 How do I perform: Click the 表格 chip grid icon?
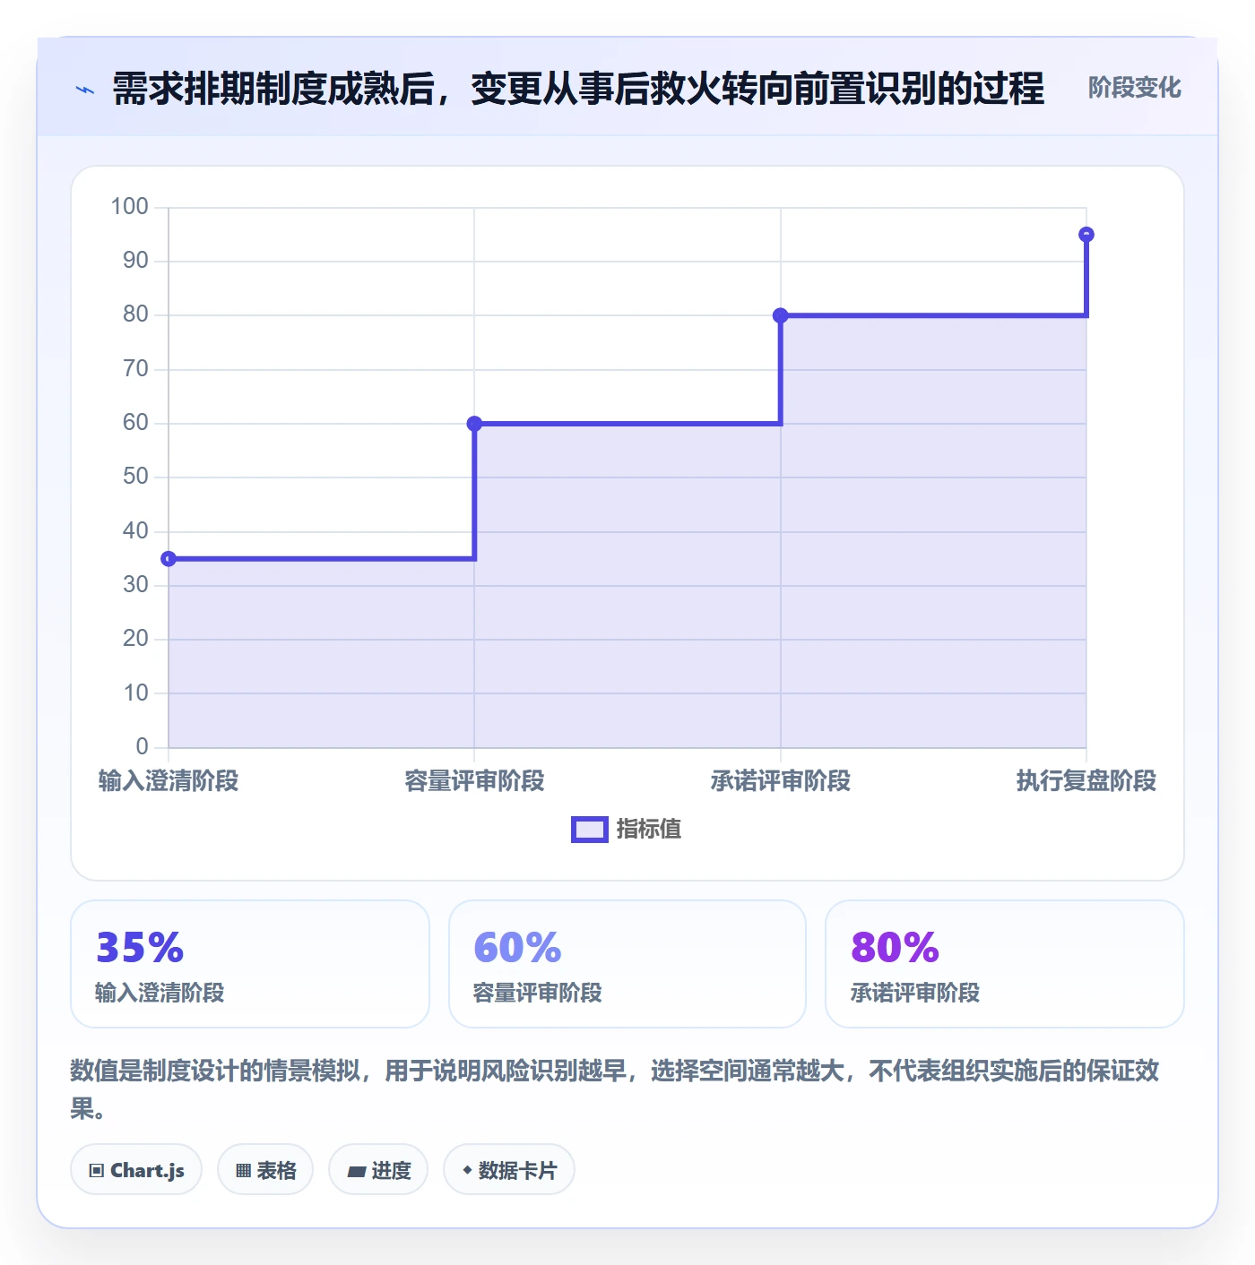(243, 1171)
